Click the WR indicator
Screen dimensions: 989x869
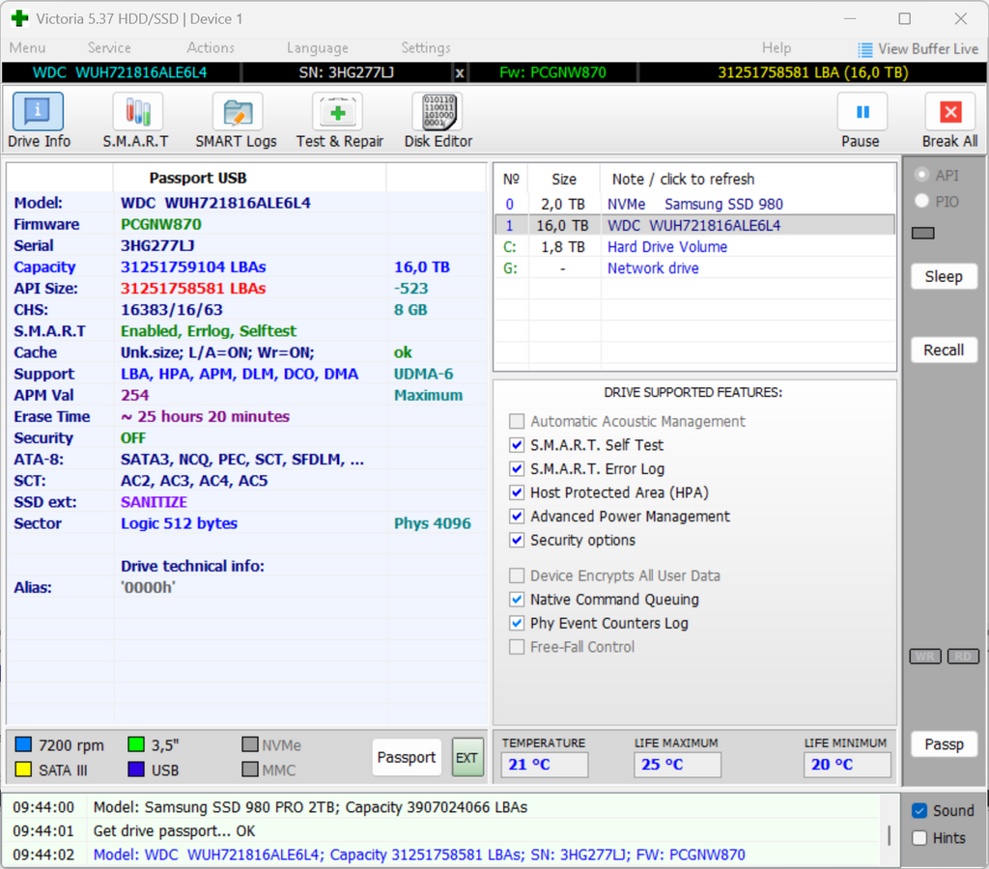pyautogui.click(x=925, y=657)
